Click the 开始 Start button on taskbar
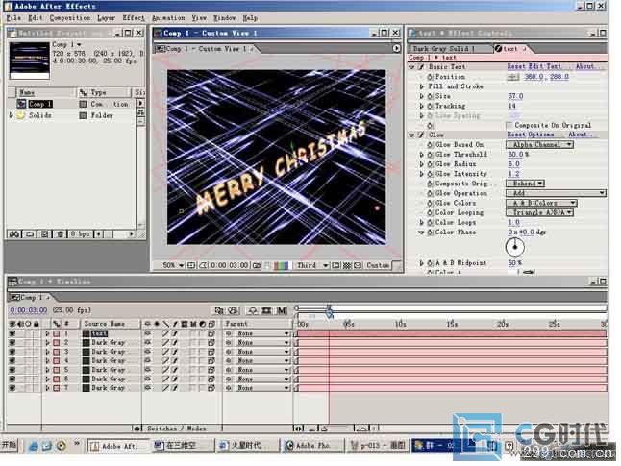Viewport: 621px width, 466px height. 10,445
